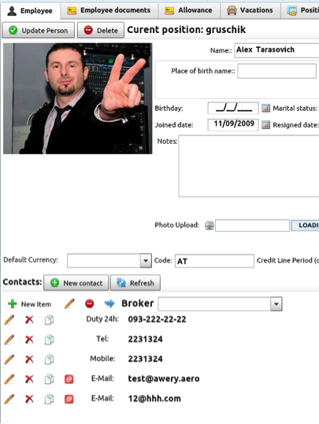This screenshot has width=319, height=424.
Task: Click the green plus New Item icon
Action: [13, 304]
